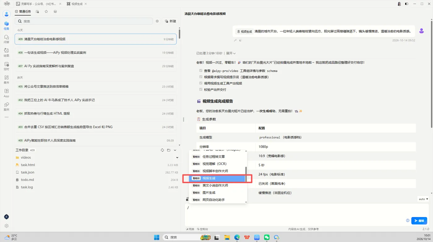Open the 案例 section in the sidebar
This screenshot has width=433, height=242.
(6, 107)
